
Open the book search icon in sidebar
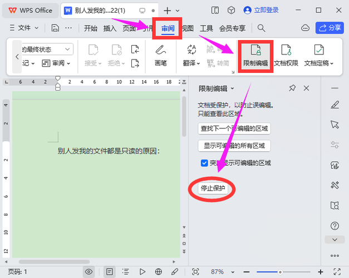pos(335,206)
